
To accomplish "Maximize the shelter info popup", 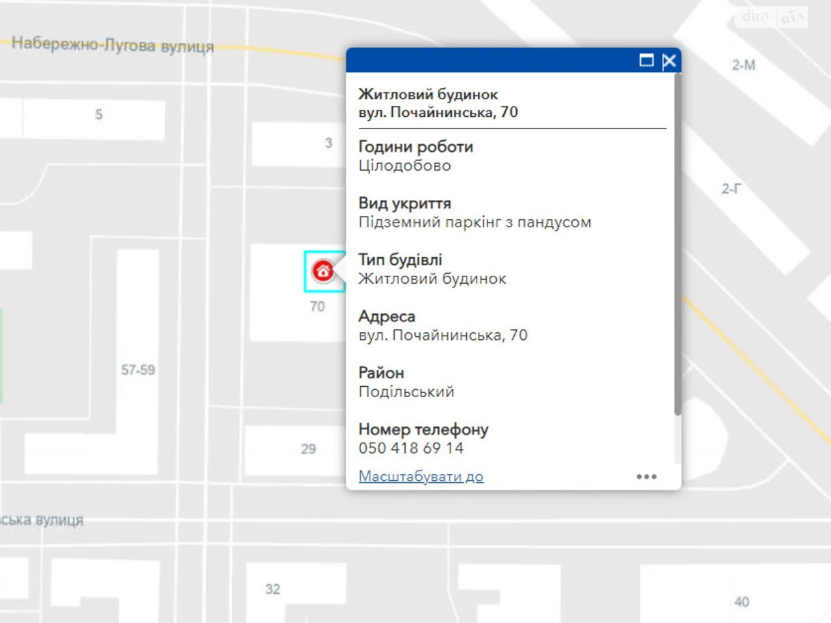I will click(646, 60).
